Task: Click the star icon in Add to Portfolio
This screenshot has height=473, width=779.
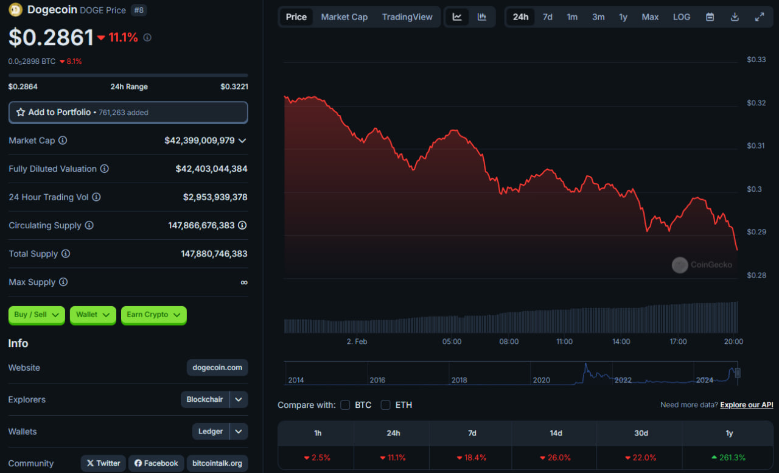Action: (21, 113)
